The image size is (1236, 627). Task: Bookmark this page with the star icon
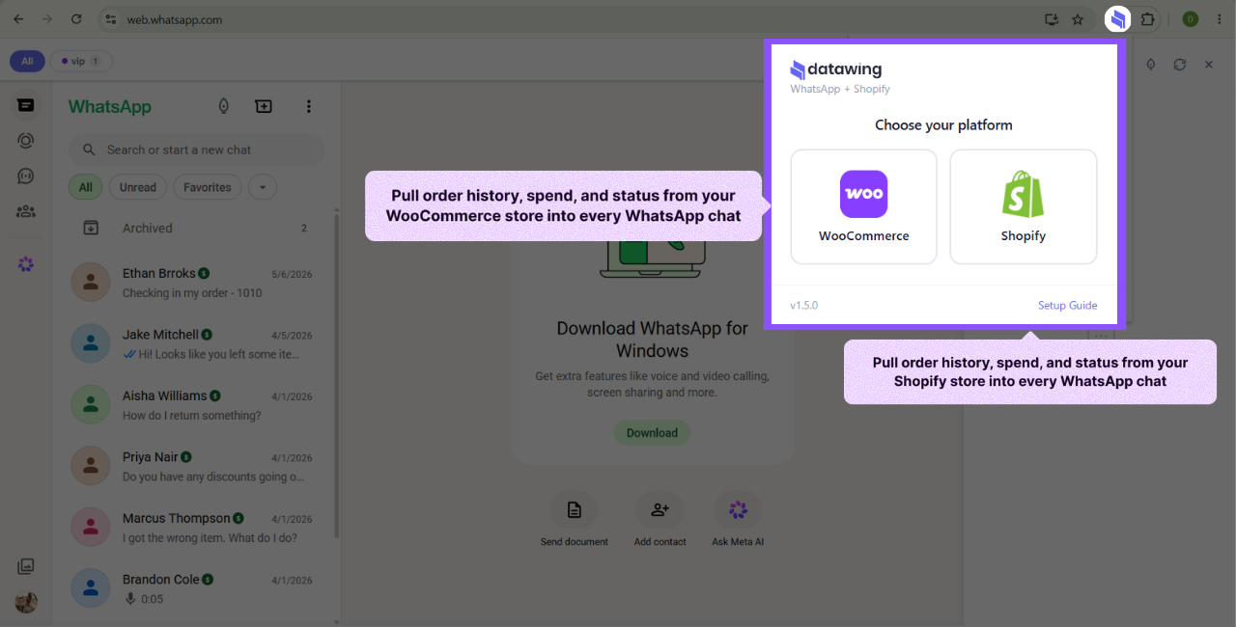pyautogui.click(x=1078, y=19)
